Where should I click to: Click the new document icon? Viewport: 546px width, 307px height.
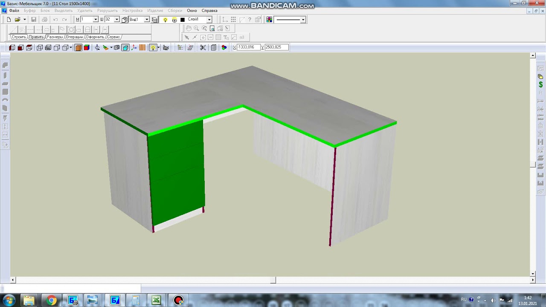9,20
